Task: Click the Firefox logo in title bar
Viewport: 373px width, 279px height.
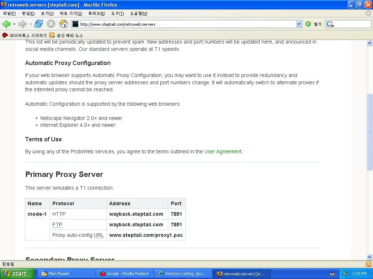Action: coord(4,4)
